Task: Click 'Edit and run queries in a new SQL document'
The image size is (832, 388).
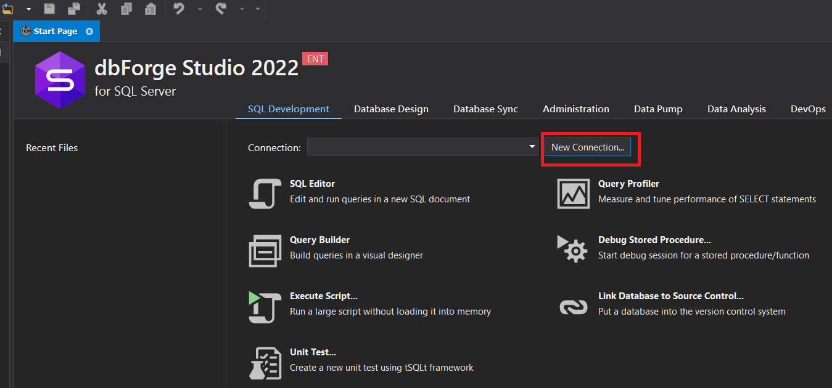Action: [380, 199]
